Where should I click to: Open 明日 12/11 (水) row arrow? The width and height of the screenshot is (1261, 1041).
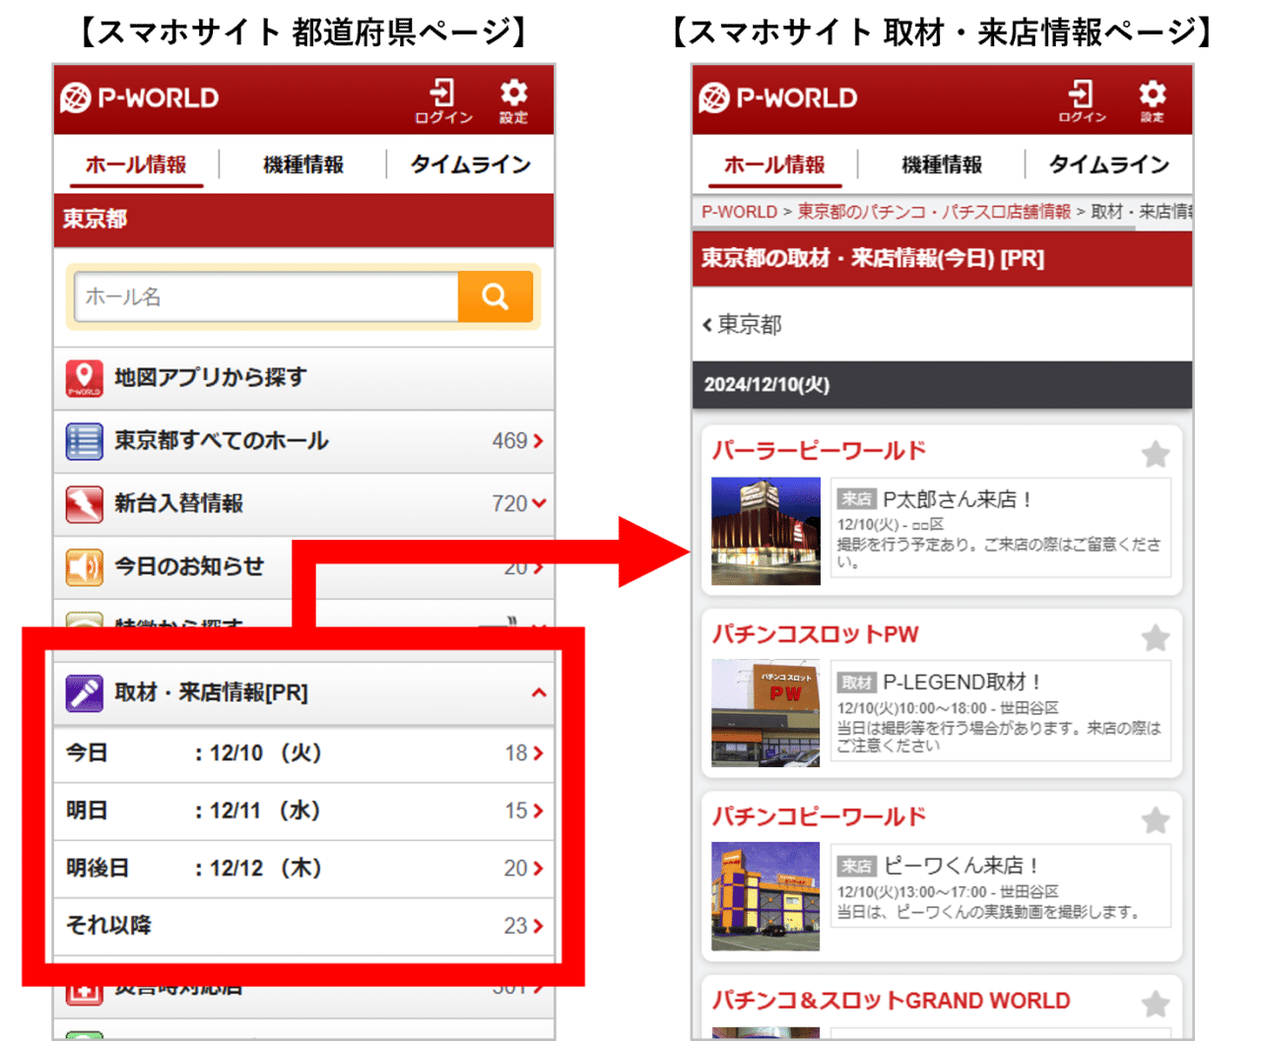point(538,812)
